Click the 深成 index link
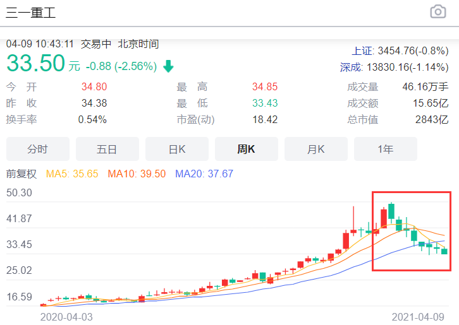Screen dimensions: 459x325 tap(352, 68)
